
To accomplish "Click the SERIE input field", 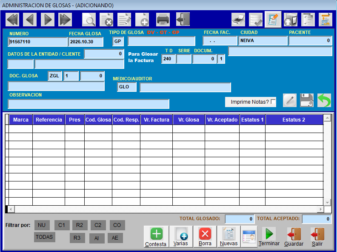I will point(184,59).
